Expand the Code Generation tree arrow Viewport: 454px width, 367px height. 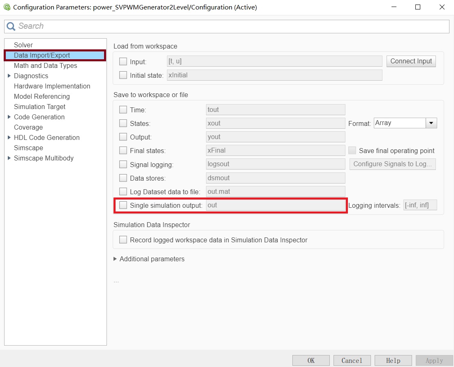(9, 117)
